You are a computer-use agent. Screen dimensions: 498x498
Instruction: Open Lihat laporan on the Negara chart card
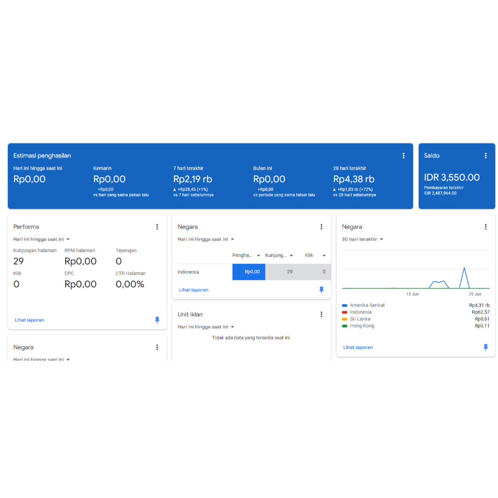click(x=358, y=347)
